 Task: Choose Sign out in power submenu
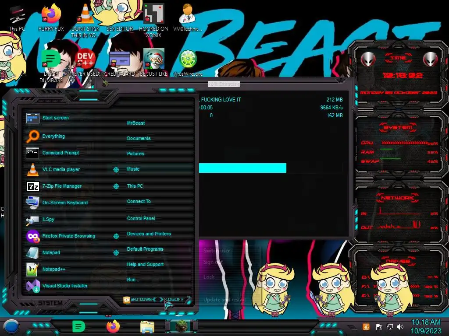tap(213, 262)
